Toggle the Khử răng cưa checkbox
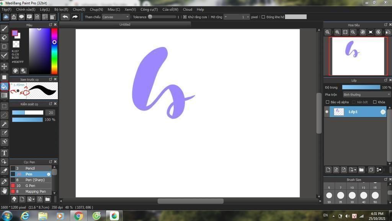This screenshot has height=221, width=392. click(x=185, y=17)
